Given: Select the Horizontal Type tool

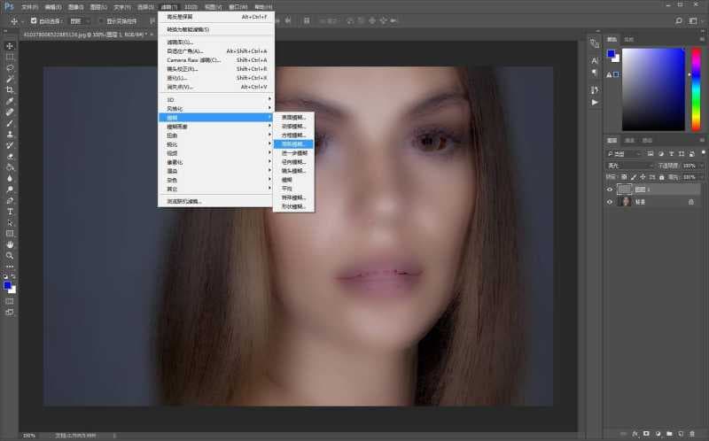Looking at the screenshot, I should click(x=10, y=212).
